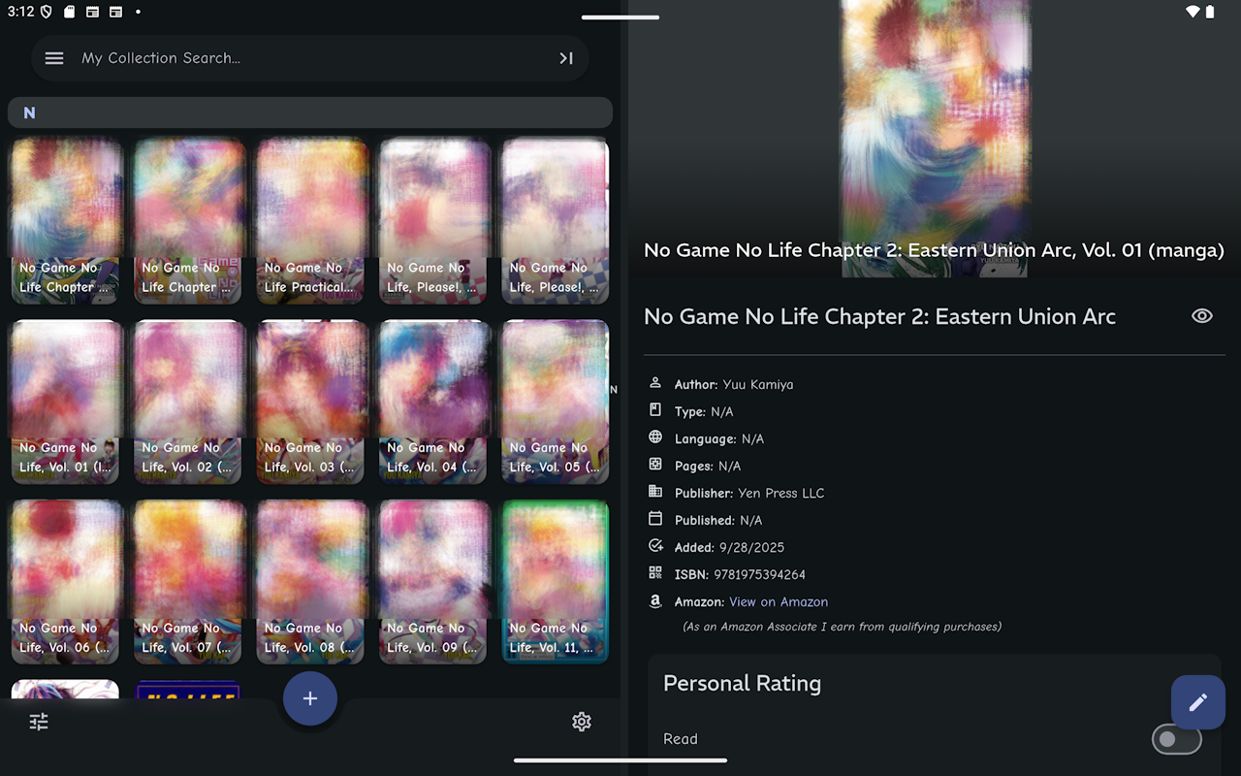
Task: Open the hamburger menu in the search bar
Action: [x=54, y=57]
